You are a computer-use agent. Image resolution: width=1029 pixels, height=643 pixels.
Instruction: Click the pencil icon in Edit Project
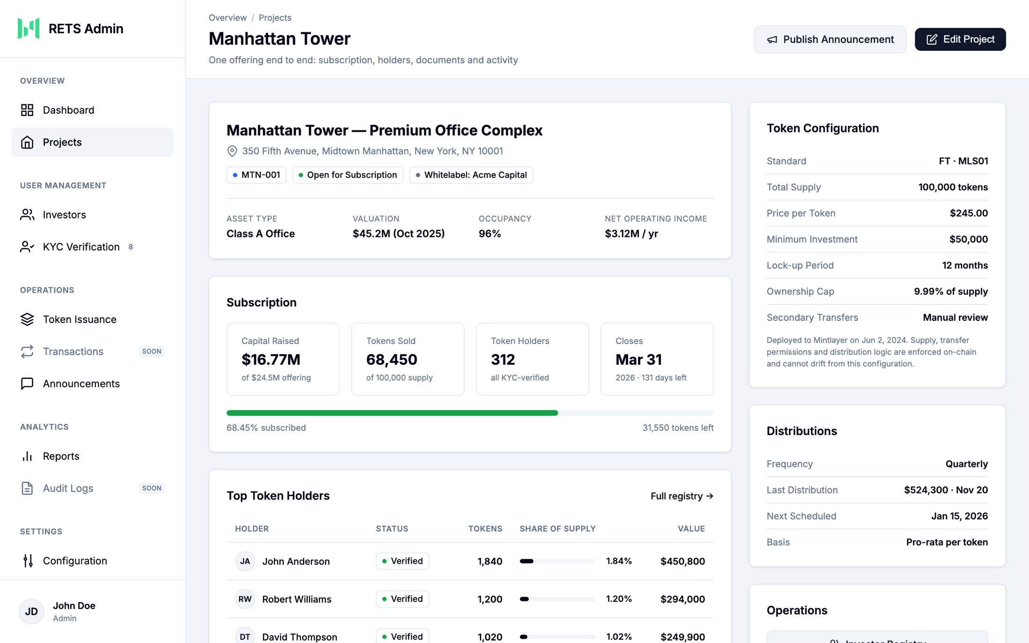[932, 39]
